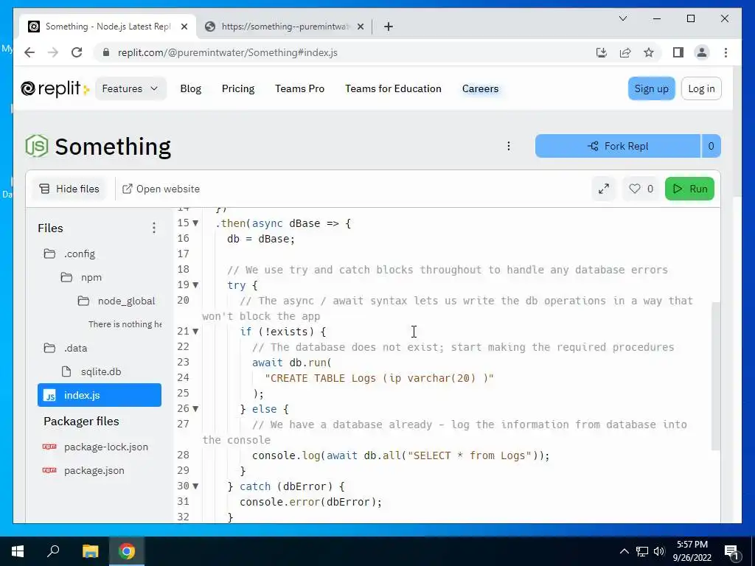Viewport: 755px width, 566px height.
Task: Switch to the something--puremintwater tab
Action: click(284, 27)
